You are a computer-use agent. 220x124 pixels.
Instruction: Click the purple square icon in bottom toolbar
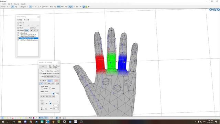(x=34, y=118)
